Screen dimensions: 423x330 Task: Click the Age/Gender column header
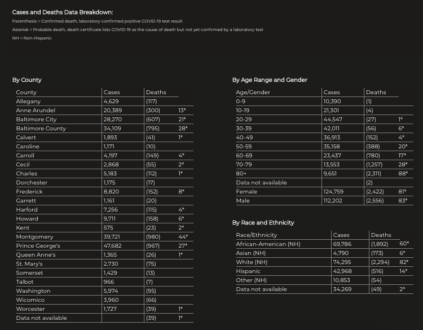point(253,93)
